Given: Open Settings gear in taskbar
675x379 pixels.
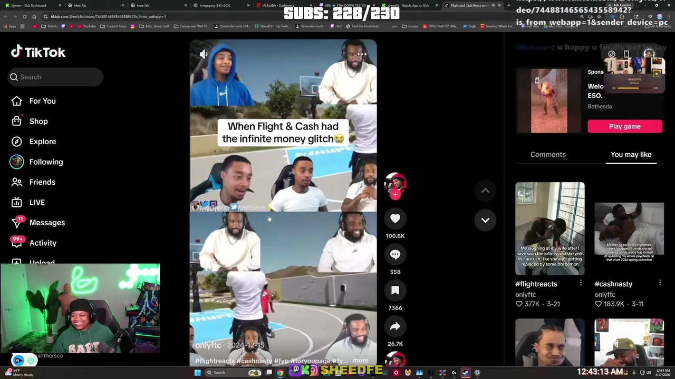Looking at the screenshot, I should (477, 373).
